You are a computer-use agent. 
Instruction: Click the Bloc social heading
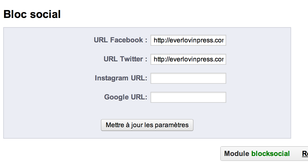[x=32, y=14]
